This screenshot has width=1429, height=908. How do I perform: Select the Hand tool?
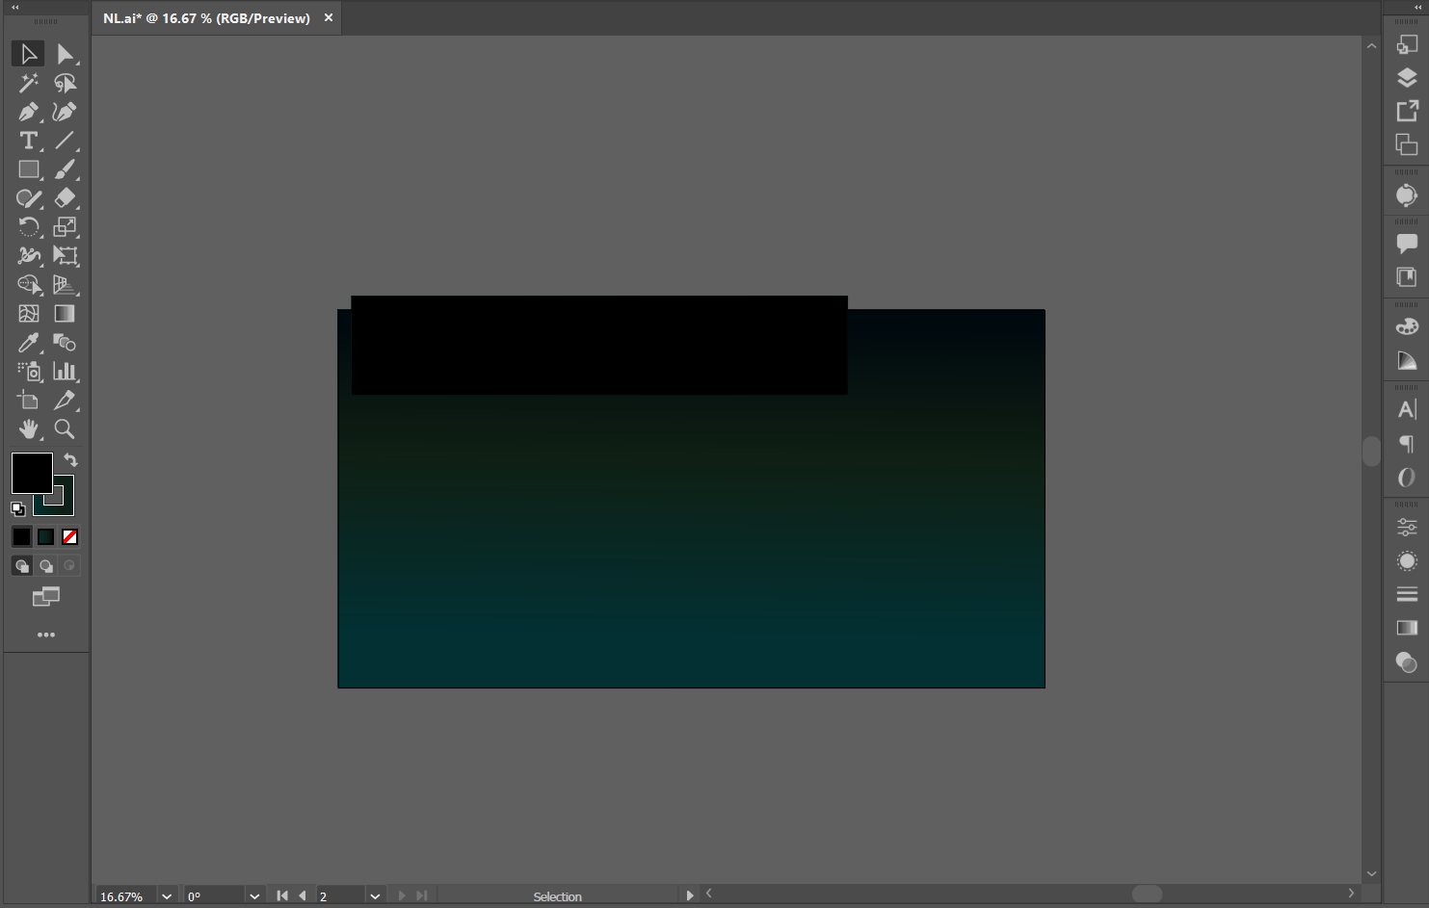click(x=28, y=429)
